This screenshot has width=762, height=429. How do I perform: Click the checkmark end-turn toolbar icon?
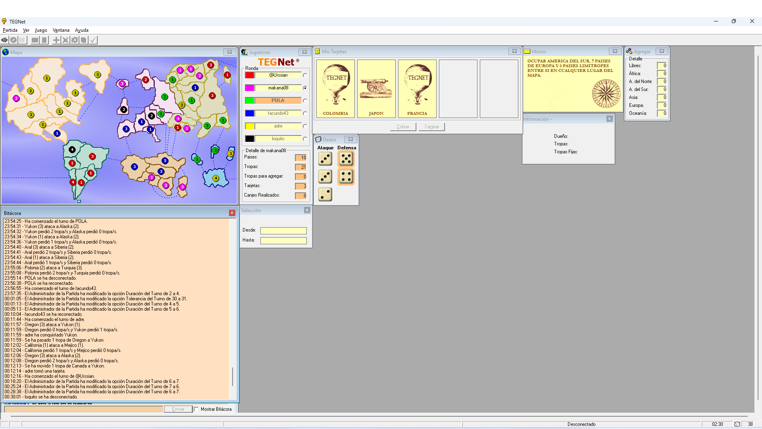tap(93, 40)
